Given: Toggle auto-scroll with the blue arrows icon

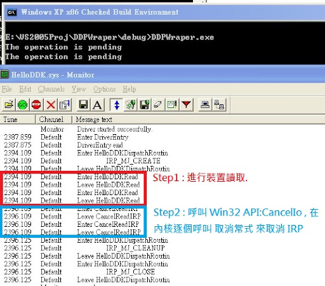Looking at the screenshot, I should (x=117, y=105).
